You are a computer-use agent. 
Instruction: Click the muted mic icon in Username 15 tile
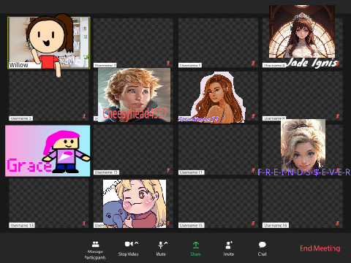tap(253, 224)
